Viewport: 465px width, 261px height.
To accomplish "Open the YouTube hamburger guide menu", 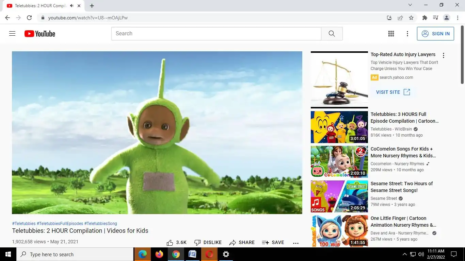I will coord(12,34).
